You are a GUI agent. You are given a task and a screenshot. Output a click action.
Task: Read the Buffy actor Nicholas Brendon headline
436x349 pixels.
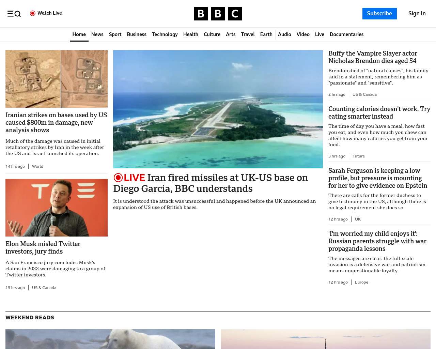tap(373, 57)
